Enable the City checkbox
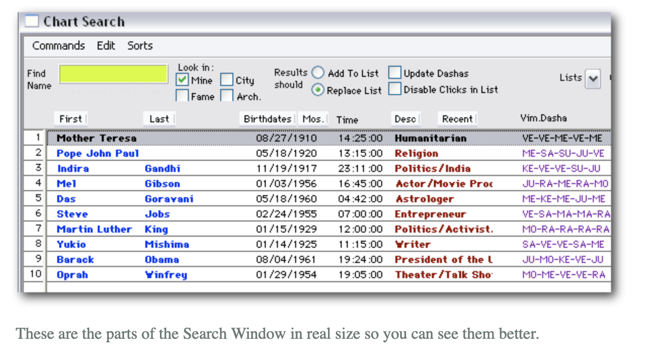Viewport: 650px width, 357px height. point(227,80)
